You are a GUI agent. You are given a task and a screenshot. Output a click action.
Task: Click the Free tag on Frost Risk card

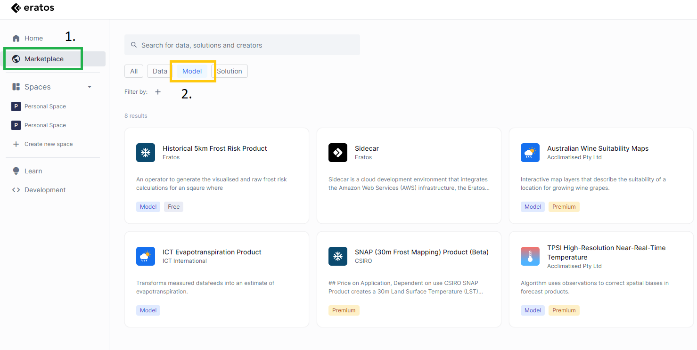click(x=174, y=207)
